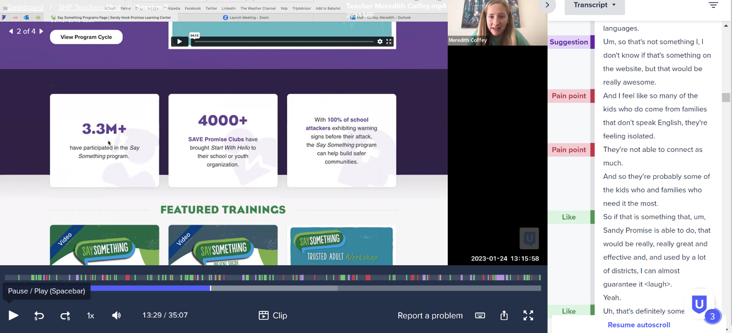Image resolution: width=732 pixels, height=333 pixels.
Task: Click the Featured Trainings heading
Action: point(223,210)
